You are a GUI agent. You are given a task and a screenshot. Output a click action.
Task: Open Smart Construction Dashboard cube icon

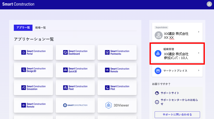65,52
